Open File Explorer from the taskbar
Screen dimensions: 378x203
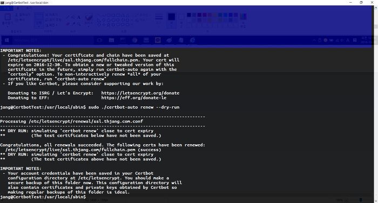click(111, 40)
